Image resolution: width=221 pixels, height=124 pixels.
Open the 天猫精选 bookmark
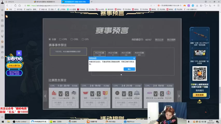[81, 9]
